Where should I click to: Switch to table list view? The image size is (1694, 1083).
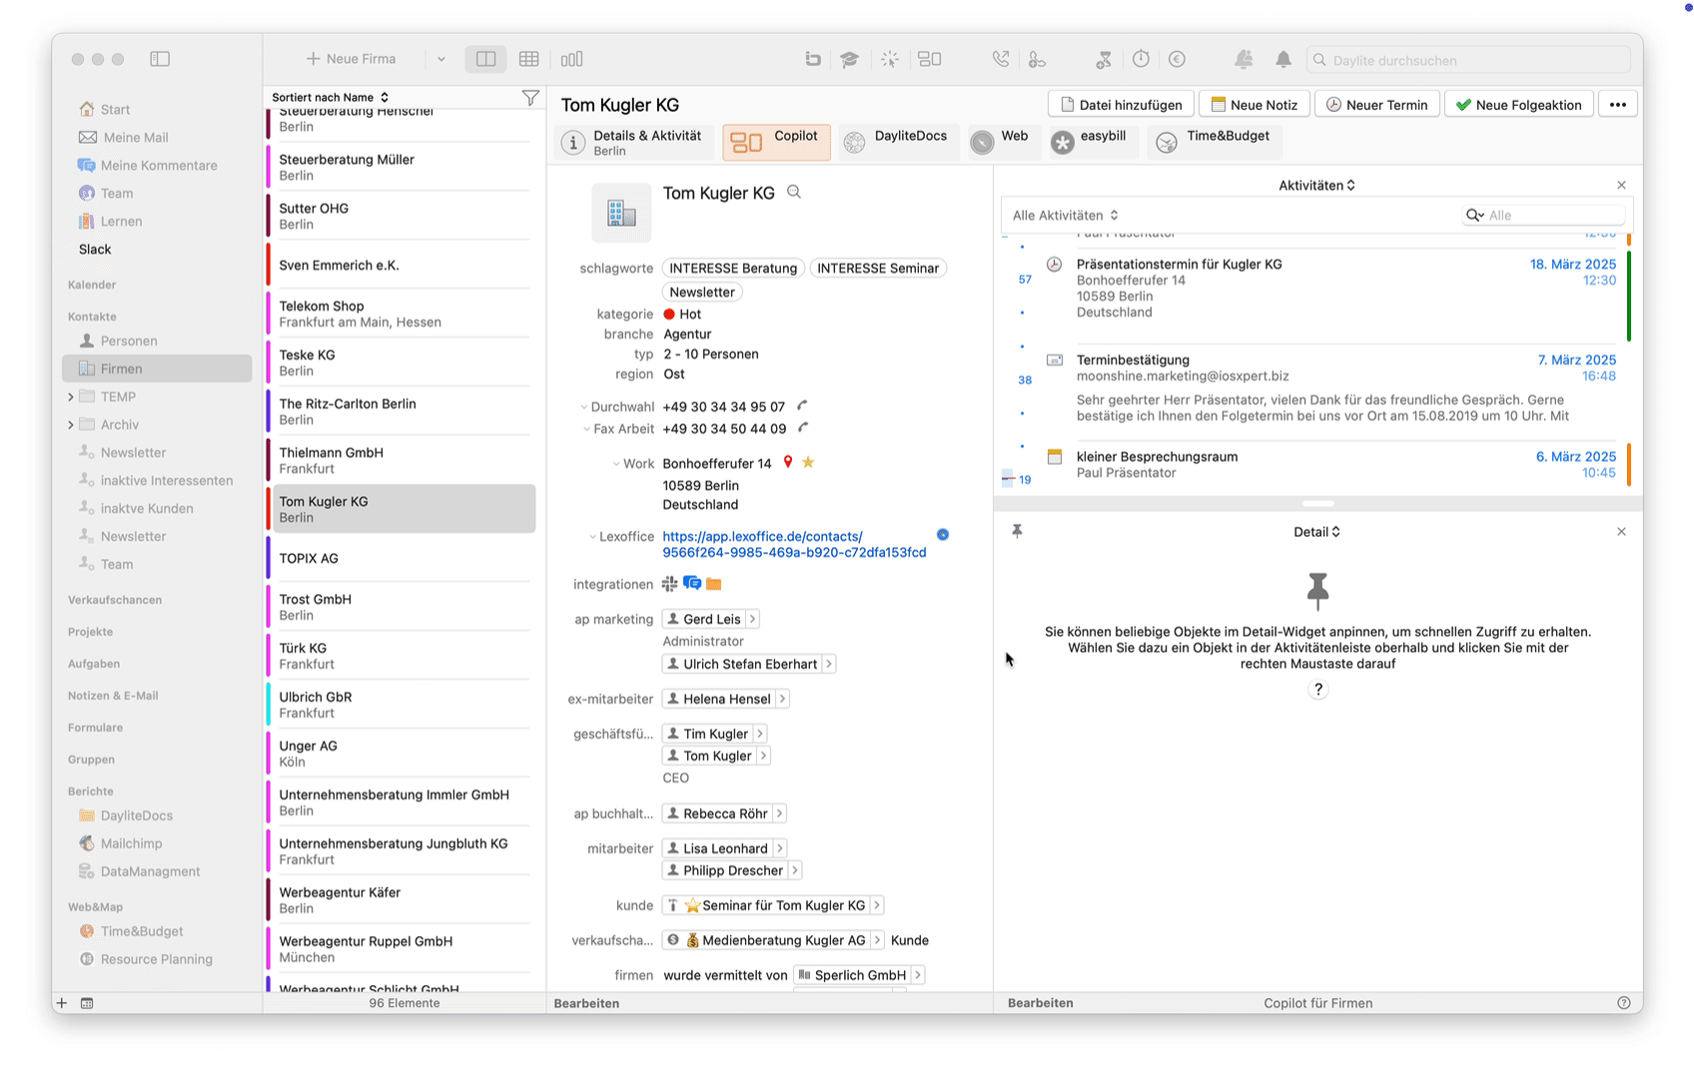tap(529, 59)
